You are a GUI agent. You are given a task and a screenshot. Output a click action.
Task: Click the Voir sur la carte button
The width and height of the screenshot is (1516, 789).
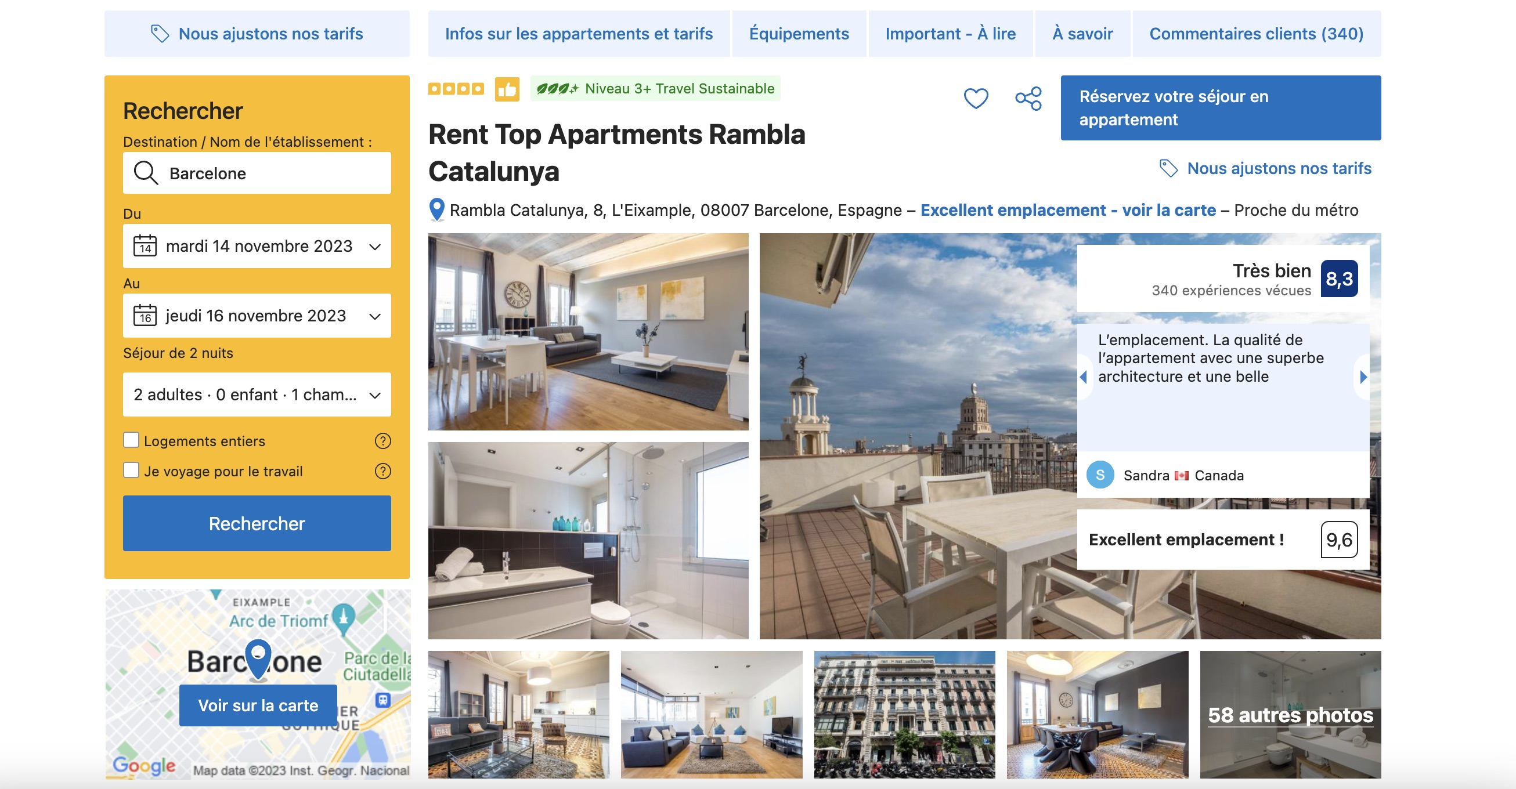click(x=258, y=705)
